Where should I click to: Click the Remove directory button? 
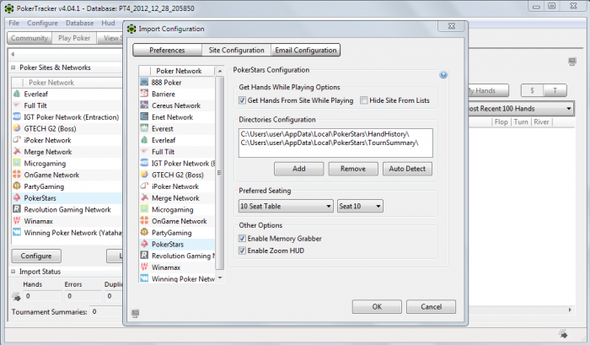click(353, 169)
